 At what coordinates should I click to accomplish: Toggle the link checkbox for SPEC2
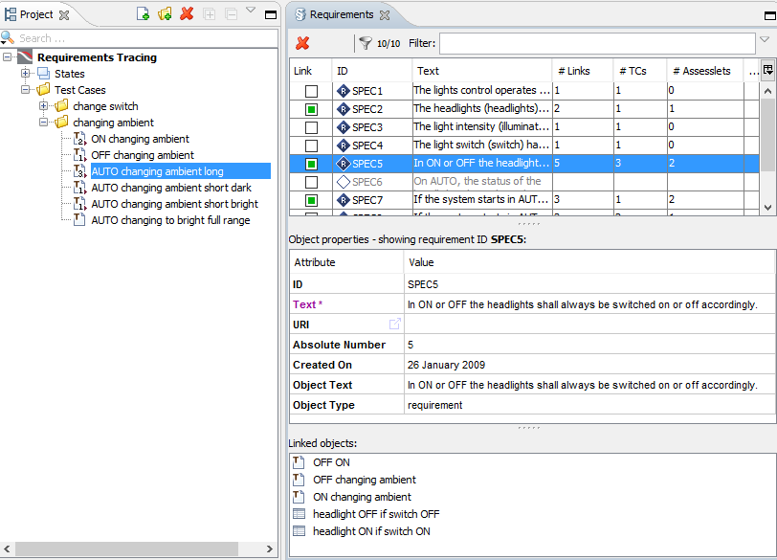click(x=311, y=109)
